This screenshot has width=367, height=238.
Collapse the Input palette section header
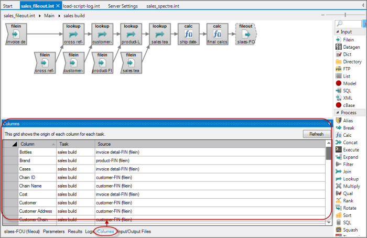(346, 31)
